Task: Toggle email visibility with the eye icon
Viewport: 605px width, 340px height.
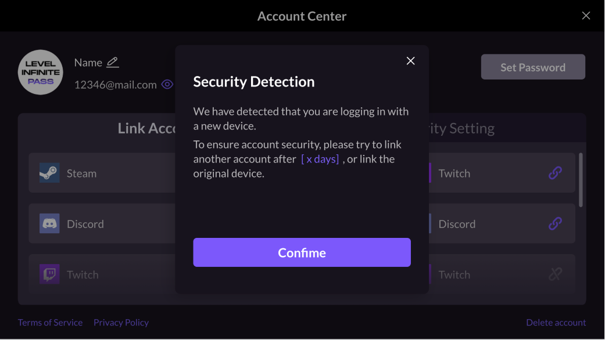Action: pos(167,84)
